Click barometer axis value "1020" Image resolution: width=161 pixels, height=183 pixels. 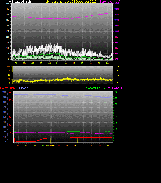[x=117, y=9]
